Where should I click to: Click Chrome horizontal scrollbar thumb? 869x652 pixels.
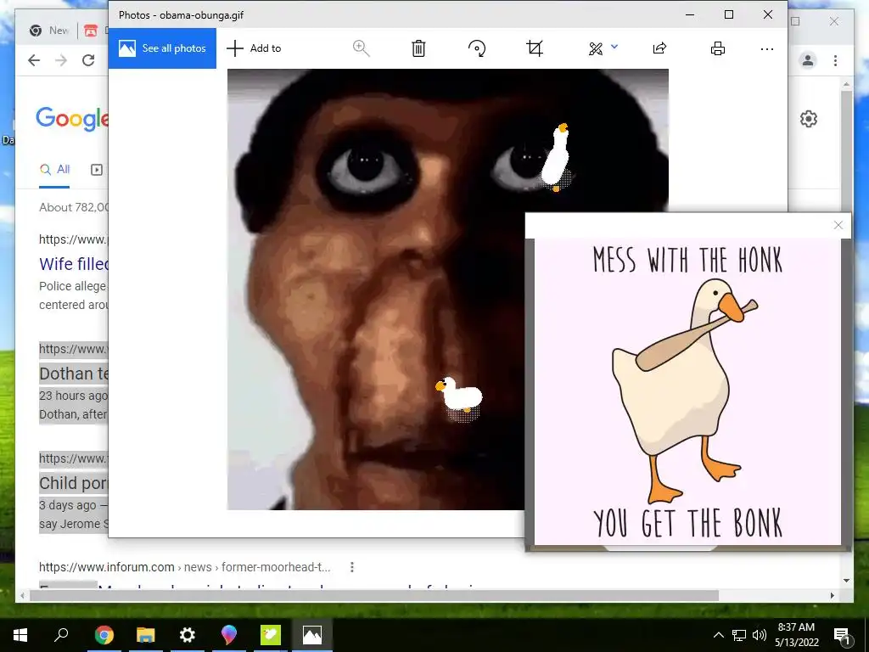click(x=374, y=595)
